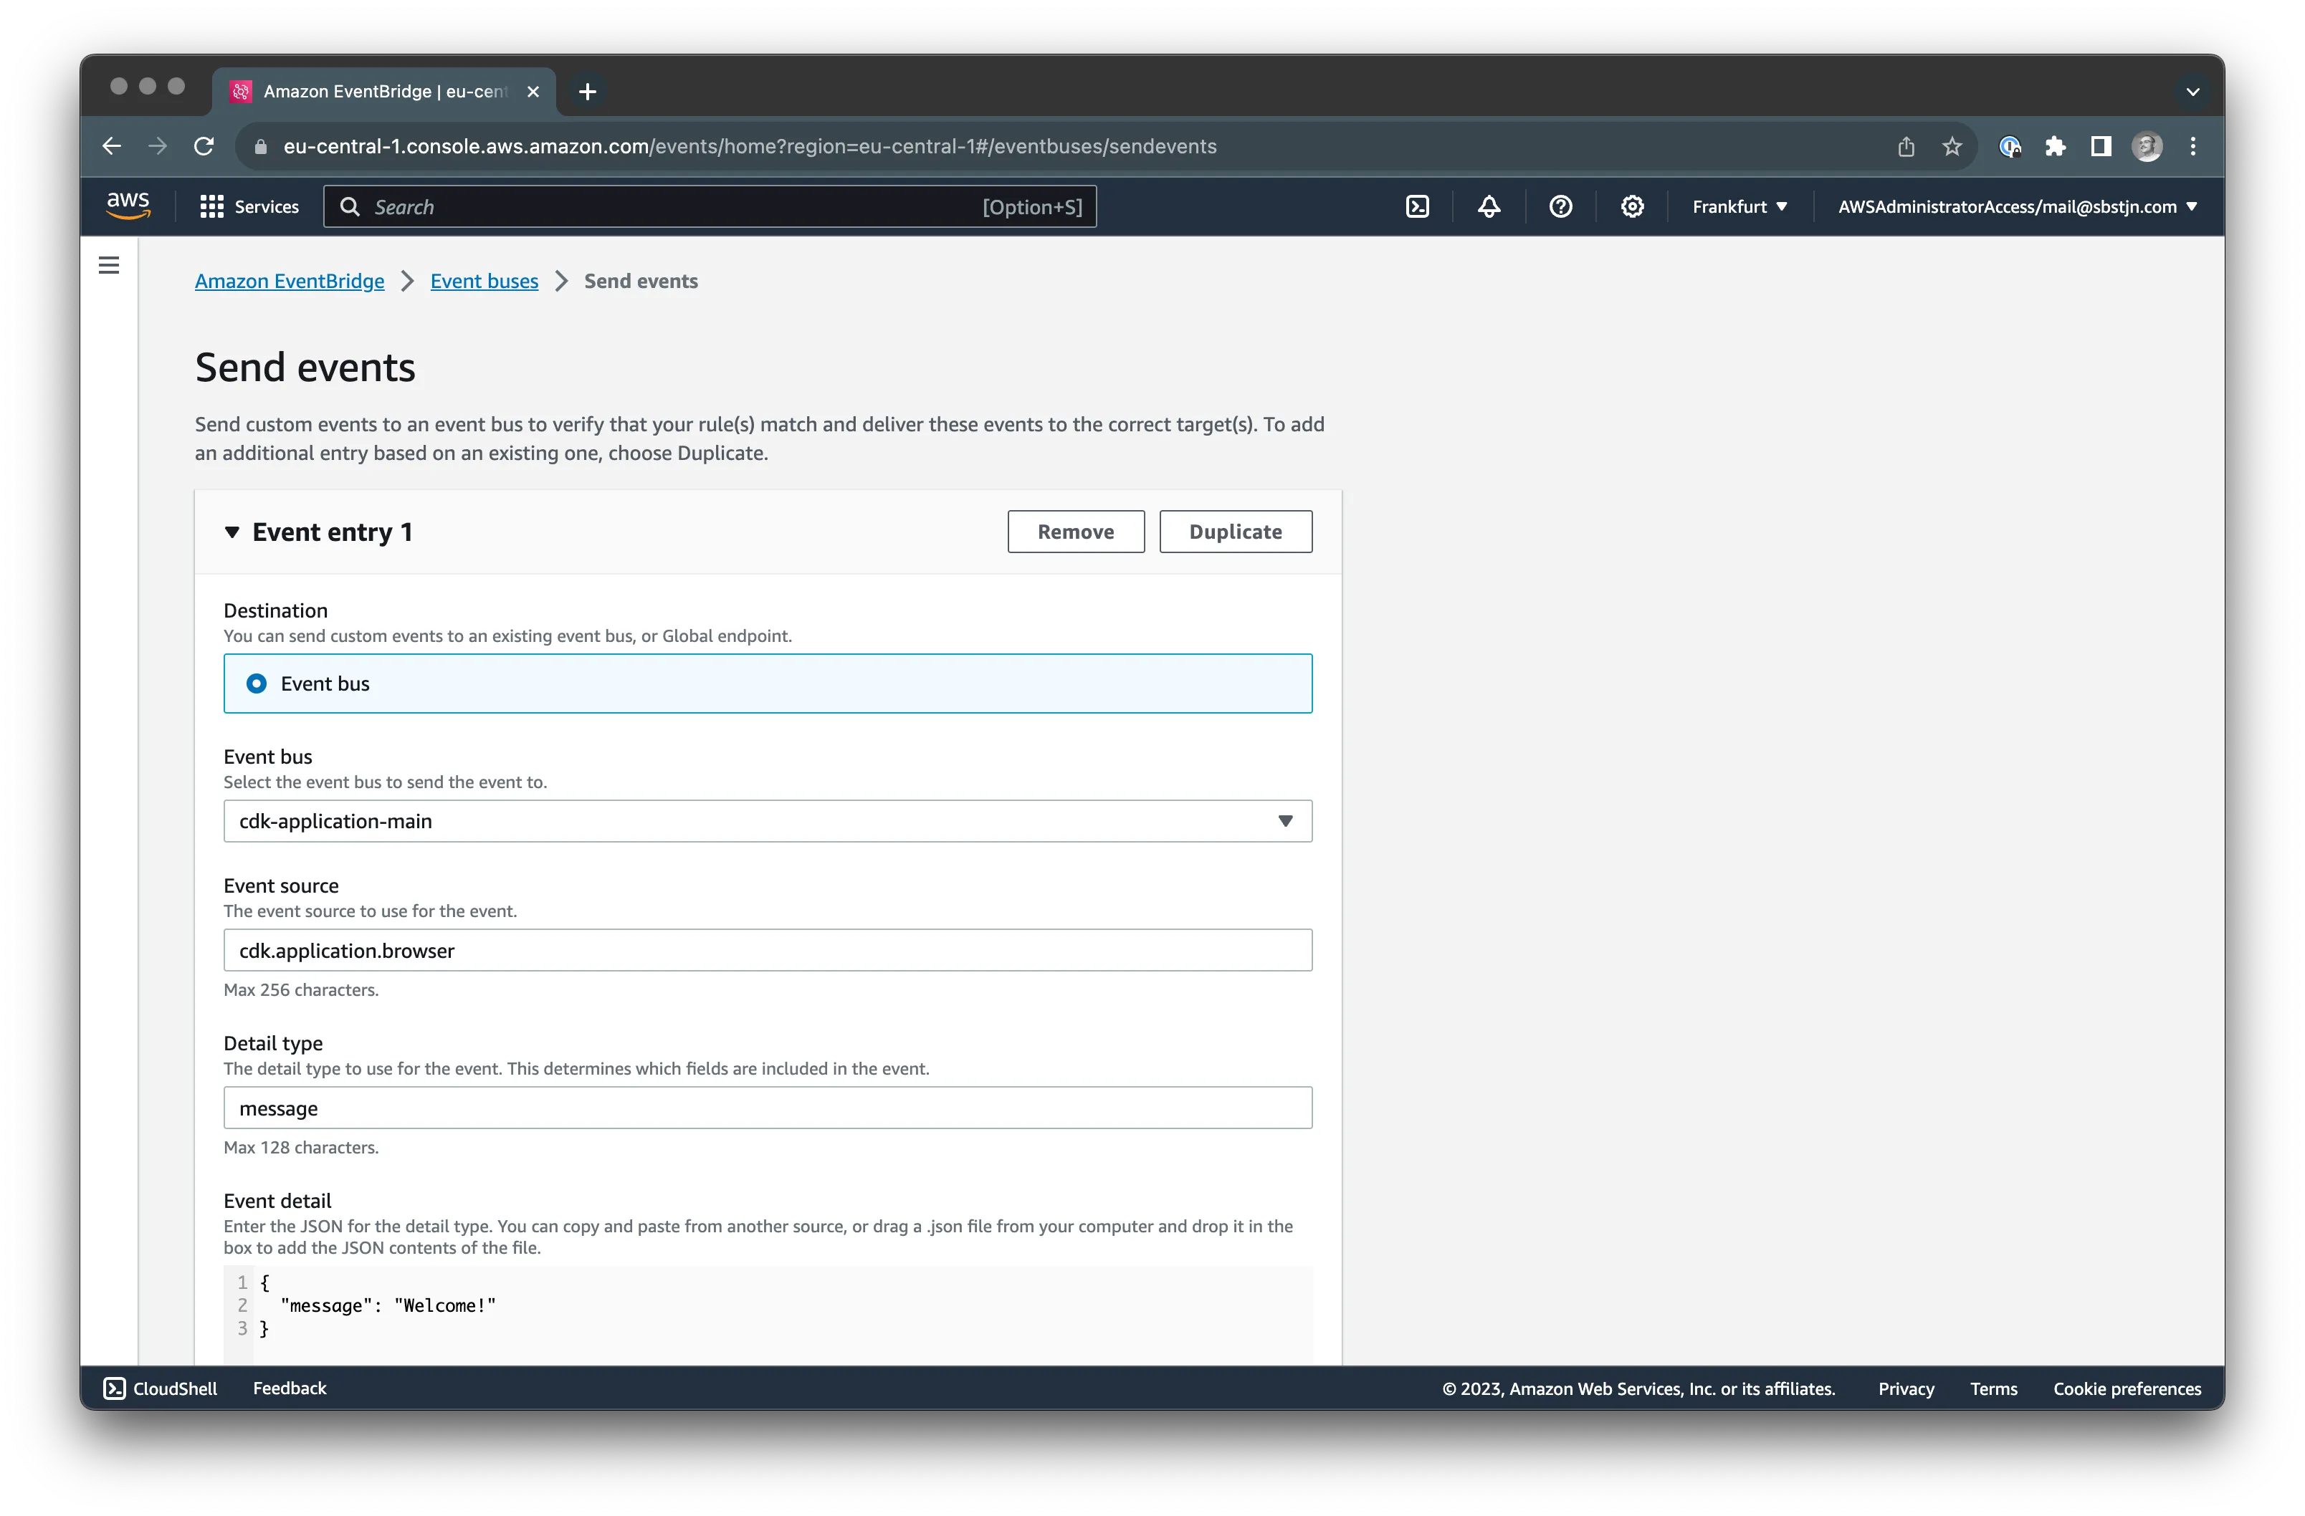Collapse the Event entry 1 section
Viewport: 2305px width, 1516px height.
pyautogui.click(x=232, y=532)
